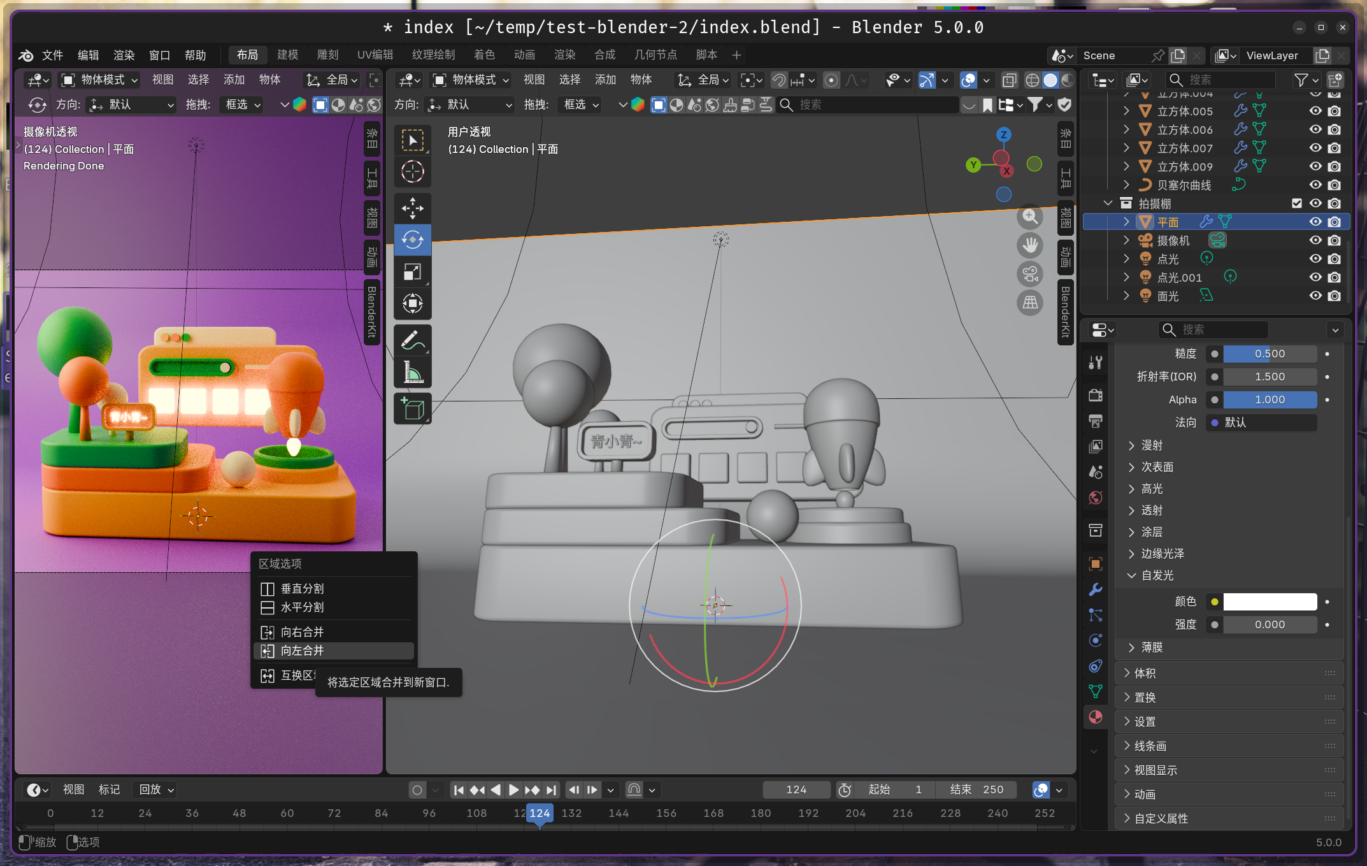Choose 向左合并 in the area options menu
The height and width of the screenshot is (866, 1367).
(x=303, y=651)
